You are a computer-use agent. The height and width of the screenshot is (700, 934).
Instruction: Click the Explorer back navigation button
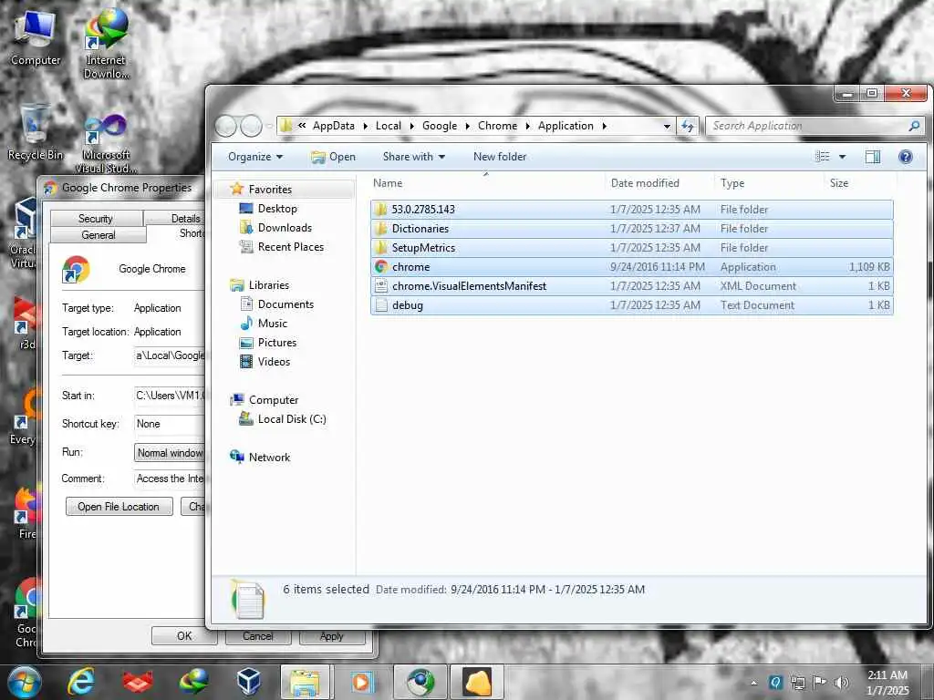(226, 126)
